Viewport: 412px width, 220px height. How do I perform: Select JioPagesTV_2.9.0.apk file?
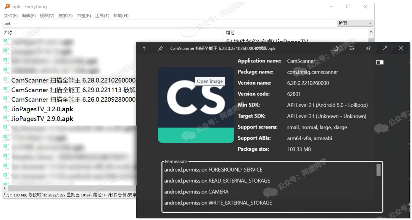[42, 119]
